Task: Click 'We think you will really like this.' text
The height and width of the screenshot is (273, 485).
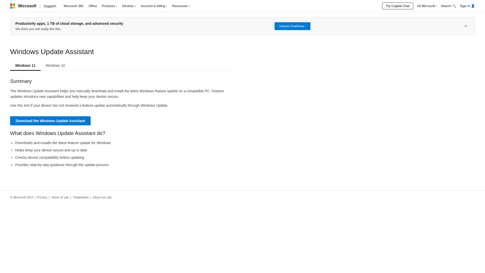Action: (38, 29)
